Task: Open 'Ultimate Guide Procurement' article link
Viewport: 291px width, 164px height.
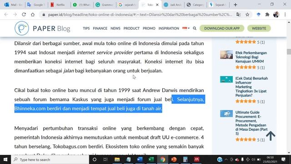Action: coord(251,123)
